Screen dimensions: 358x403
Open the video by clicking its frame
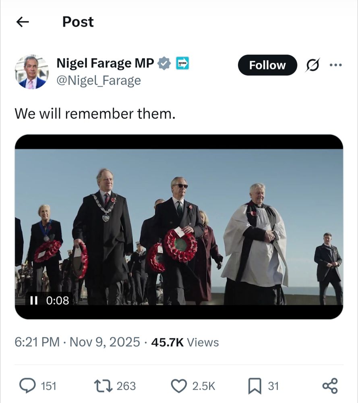tap(179, 226)
